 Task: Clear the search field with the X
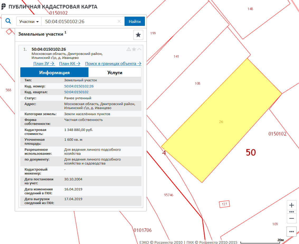pos(119,22)
